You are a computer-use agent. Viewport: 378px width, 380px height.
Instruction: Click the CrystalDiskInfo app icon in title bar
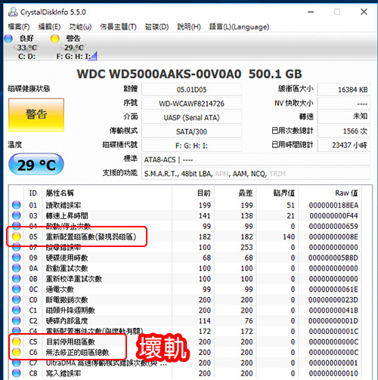click(x=13, y=11)
